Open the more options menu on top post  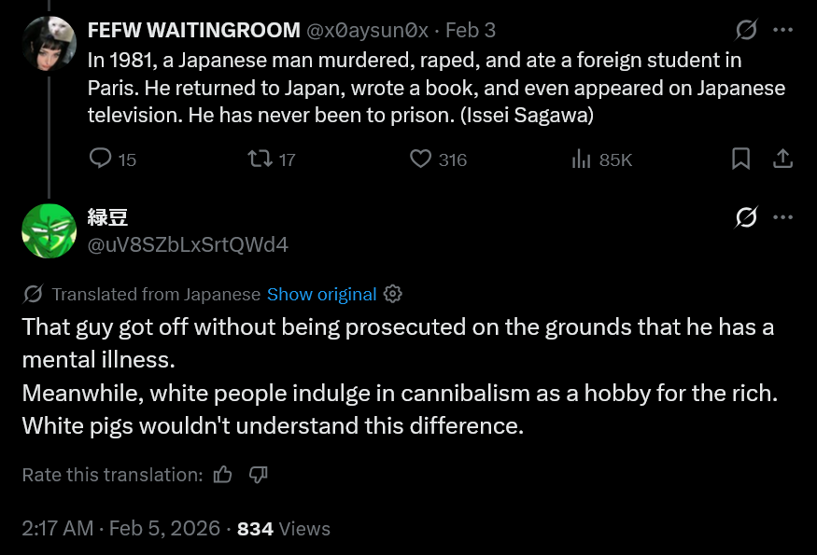(783, 30)
